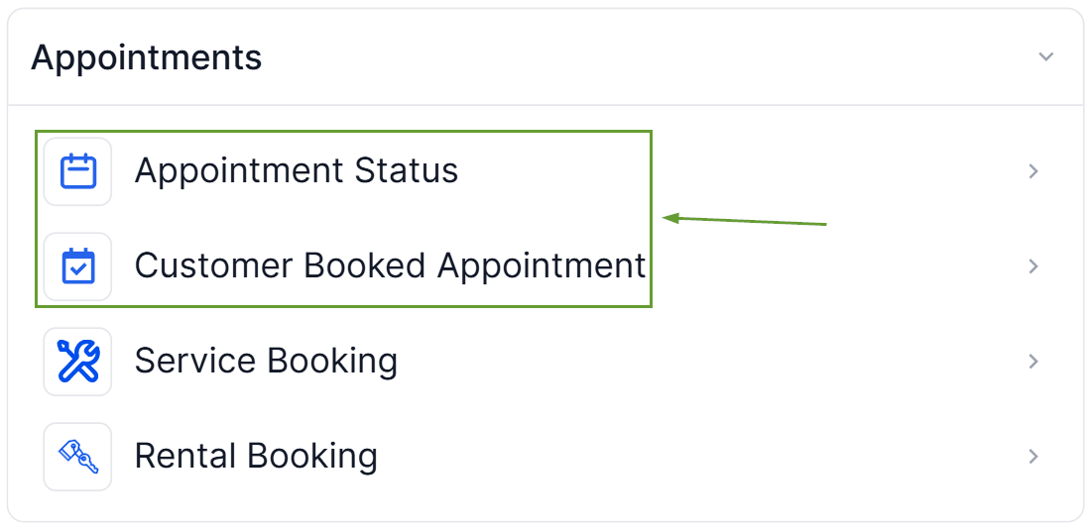Click the keys icon beside Rental Booking
Viewport: 1091px width, 528px height.
78,457
